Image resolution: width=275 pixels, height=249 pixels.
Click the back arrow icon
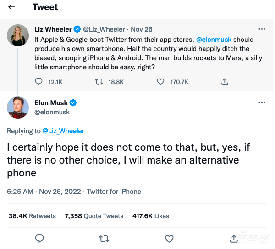pyautogui.click(x=12, y=7)
